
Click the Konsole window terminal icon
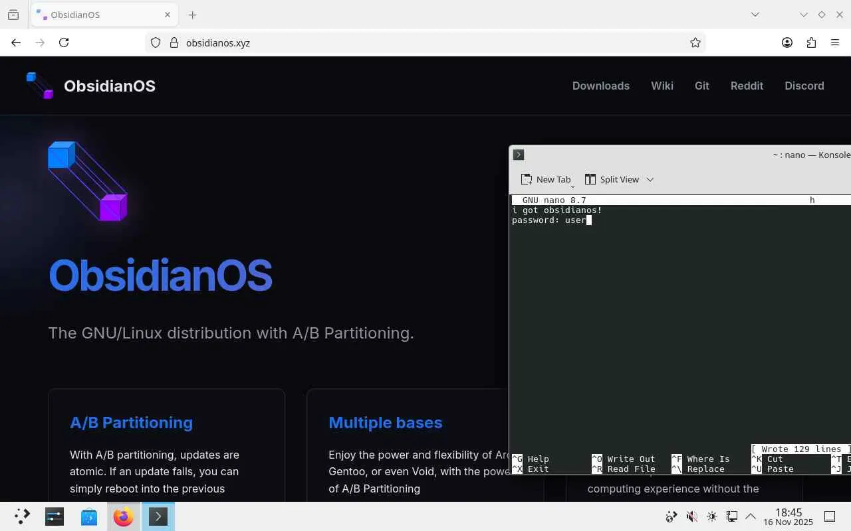pos(519,155)
